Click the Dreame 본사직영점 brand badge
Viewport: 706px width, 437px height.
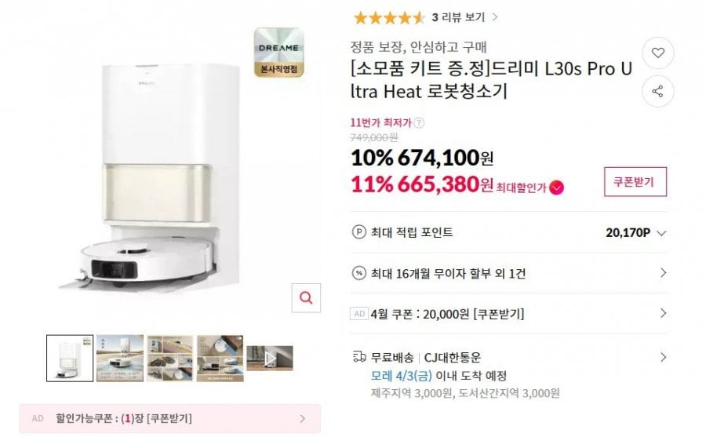click(278, 53)
